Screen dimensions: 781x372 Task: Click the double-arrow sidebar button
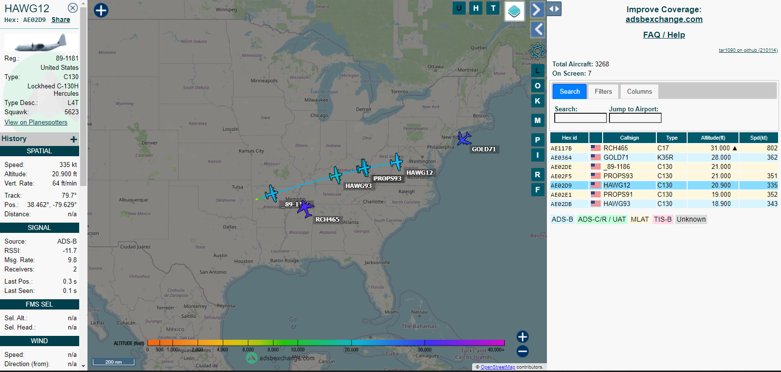pos(554,9)
